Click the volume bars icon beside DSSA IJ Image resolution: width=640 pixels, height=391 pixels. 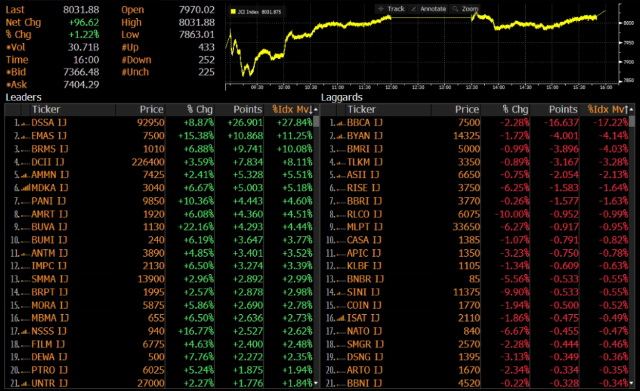(x=26, y=122)
